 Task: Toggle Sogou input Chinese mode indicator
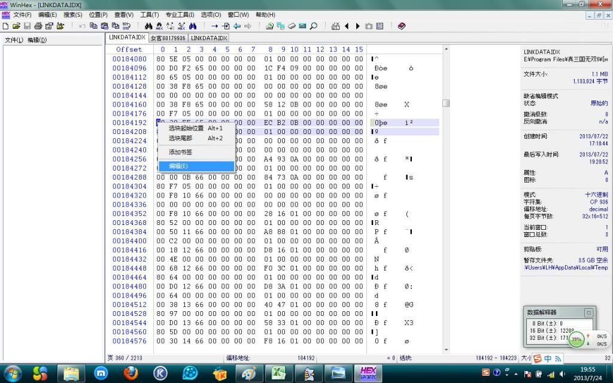coord(548,358)
